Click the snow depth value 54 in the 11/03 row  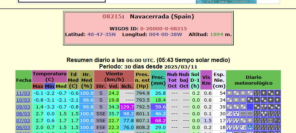tap(219, 93)
